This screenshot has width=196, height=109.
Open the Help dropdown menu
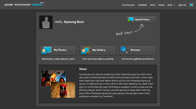(x=171, y=5)
